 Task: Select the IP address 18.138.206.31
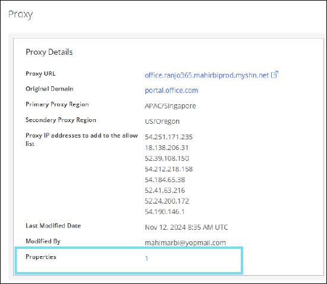(166, 148)
